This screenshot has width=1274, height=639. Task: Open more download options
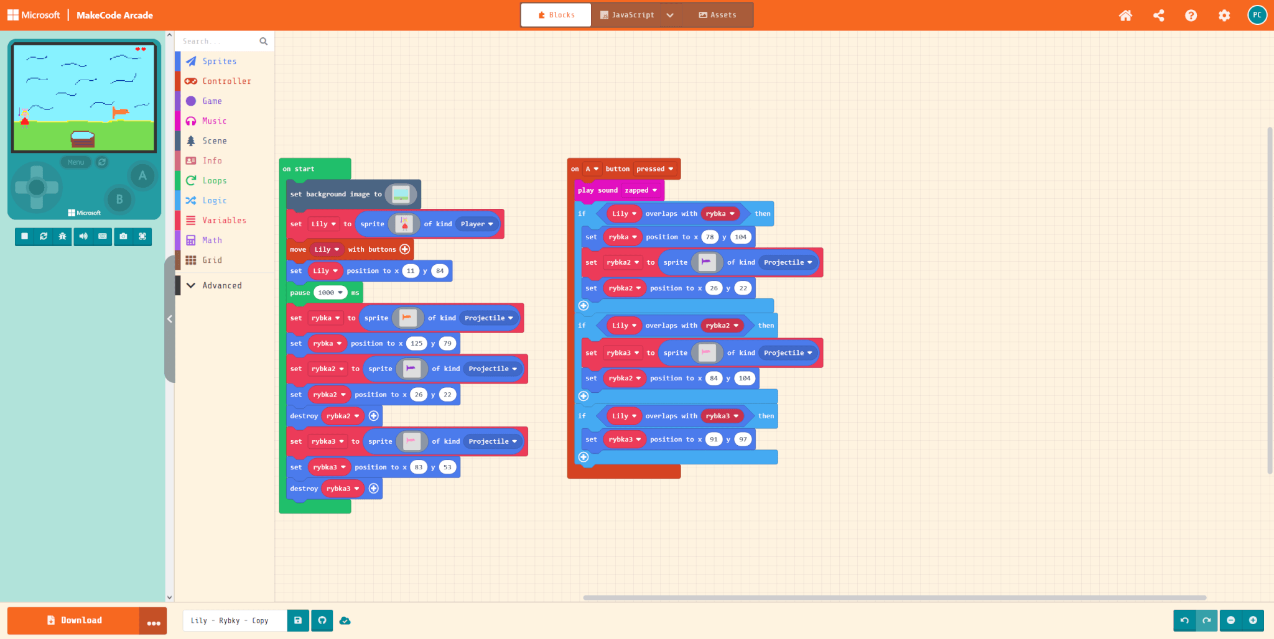(x=154, y=621)
